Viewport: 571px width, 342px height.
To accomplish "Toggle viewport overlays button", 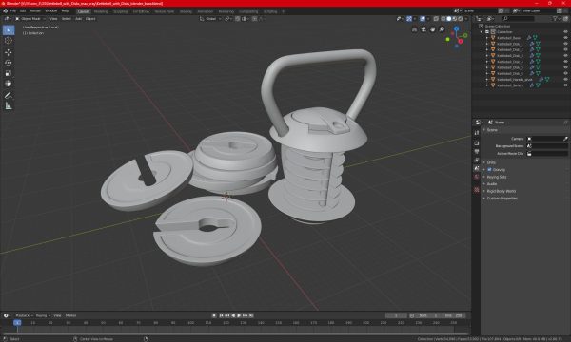I will click(x=422, y=19).
